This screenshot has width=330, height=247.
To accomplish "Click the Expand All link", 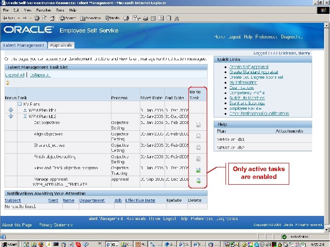I will [15, 75].
